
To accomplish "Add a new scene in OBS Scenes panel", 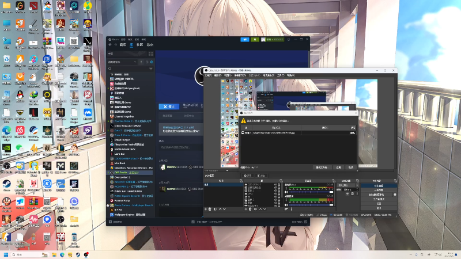I will [206, 209].
